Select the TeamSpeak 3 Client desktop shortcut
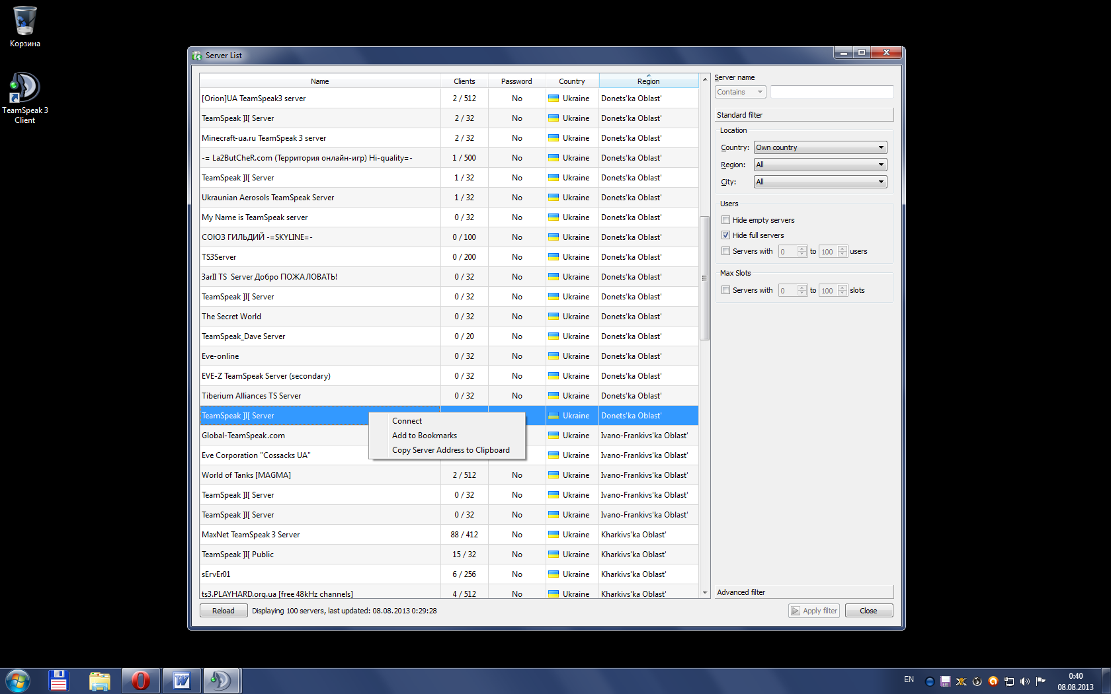This screenshot has height=694, width=1111. (x=25, y=98)
